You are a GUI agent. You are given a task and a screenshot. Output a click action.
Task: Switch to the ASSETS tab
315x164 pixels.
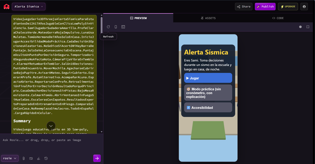pyautogui.click(x=208, y=18)
